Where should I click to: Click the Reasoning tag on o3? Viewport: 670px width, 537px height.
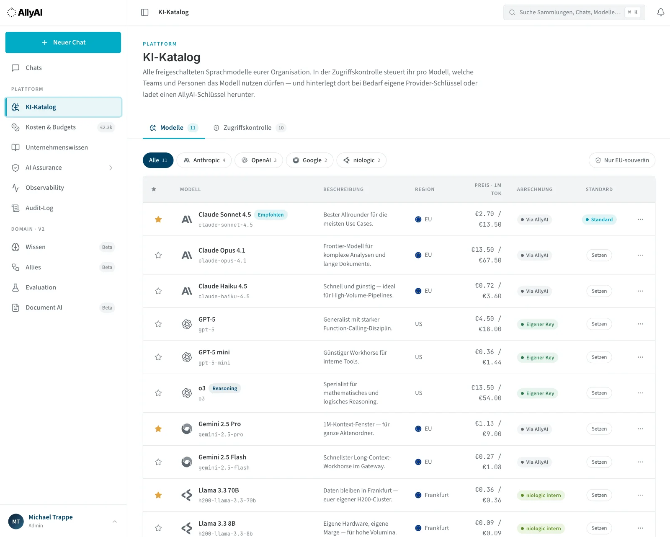pyautogui.click(x=225, y=388)
